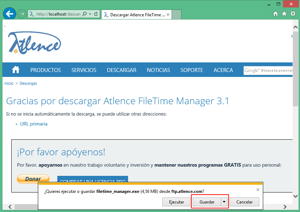
Task: Click the '¡Por favor apóyenos!' heading
Action: (x=61, y=152)
